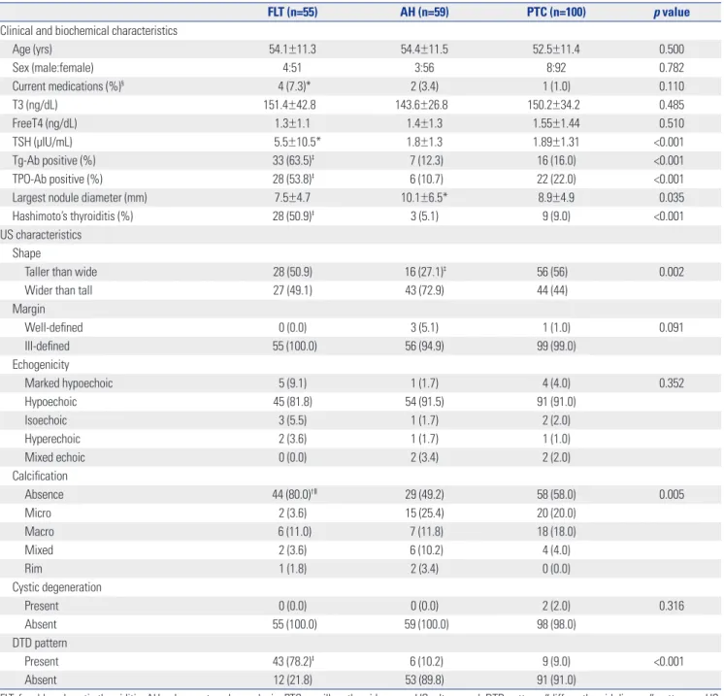Click the 'PTC (n=100)' column header
Viewport: 724px width, 696px height.
pos(556,12)
